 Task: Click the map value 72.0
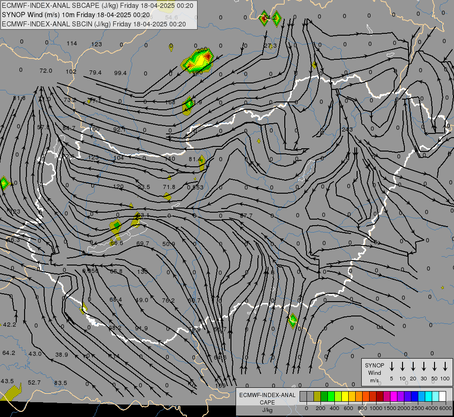tap(46, 70)
